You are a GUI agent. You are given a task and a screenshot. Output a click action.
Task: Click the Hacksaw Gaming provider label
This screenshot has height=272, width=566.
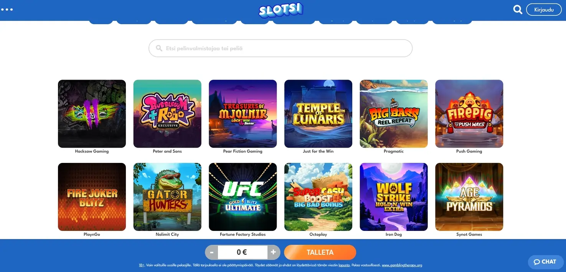tap(92, 151)
